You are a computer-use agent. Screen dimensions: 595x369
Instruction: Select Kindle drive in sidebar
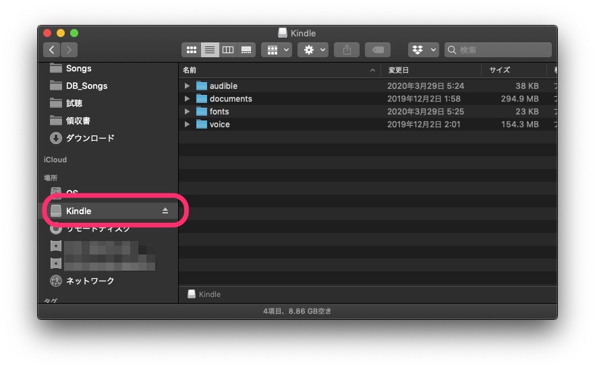point(109,211)
